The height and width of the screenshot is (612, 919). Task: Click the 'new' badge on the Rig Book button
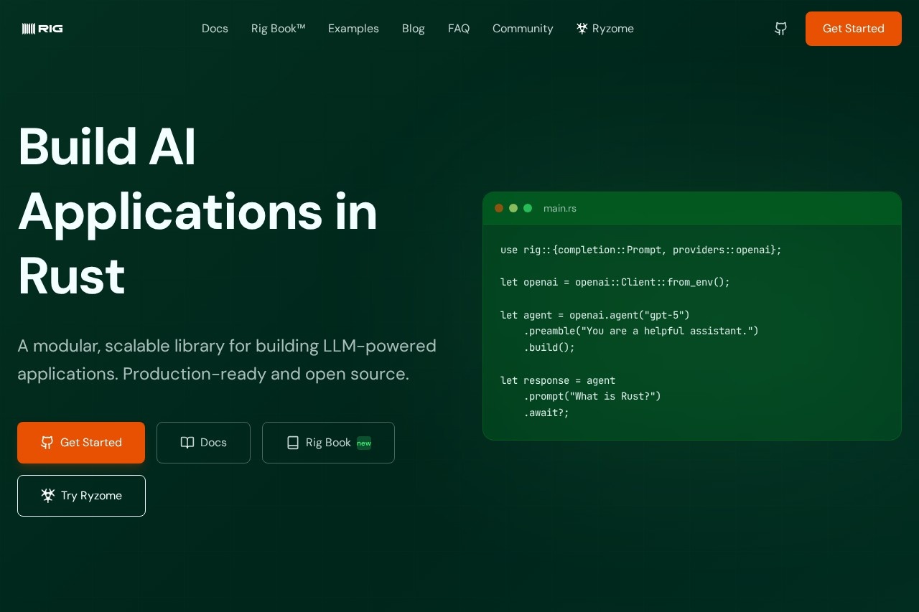click(x=364, y=443)
